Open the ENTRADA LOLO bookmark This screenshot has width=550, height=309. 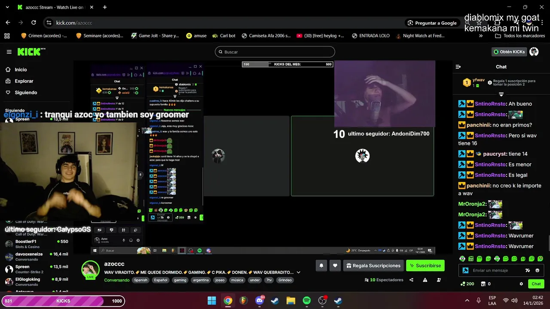tap(370, 36)
